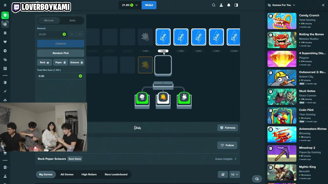Open Candy Crunch game thumbnail
This screenshot has height=184, width=328.
(282, 21)
